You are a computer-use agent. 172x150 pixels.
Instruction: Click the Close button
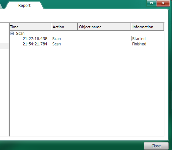156,146
